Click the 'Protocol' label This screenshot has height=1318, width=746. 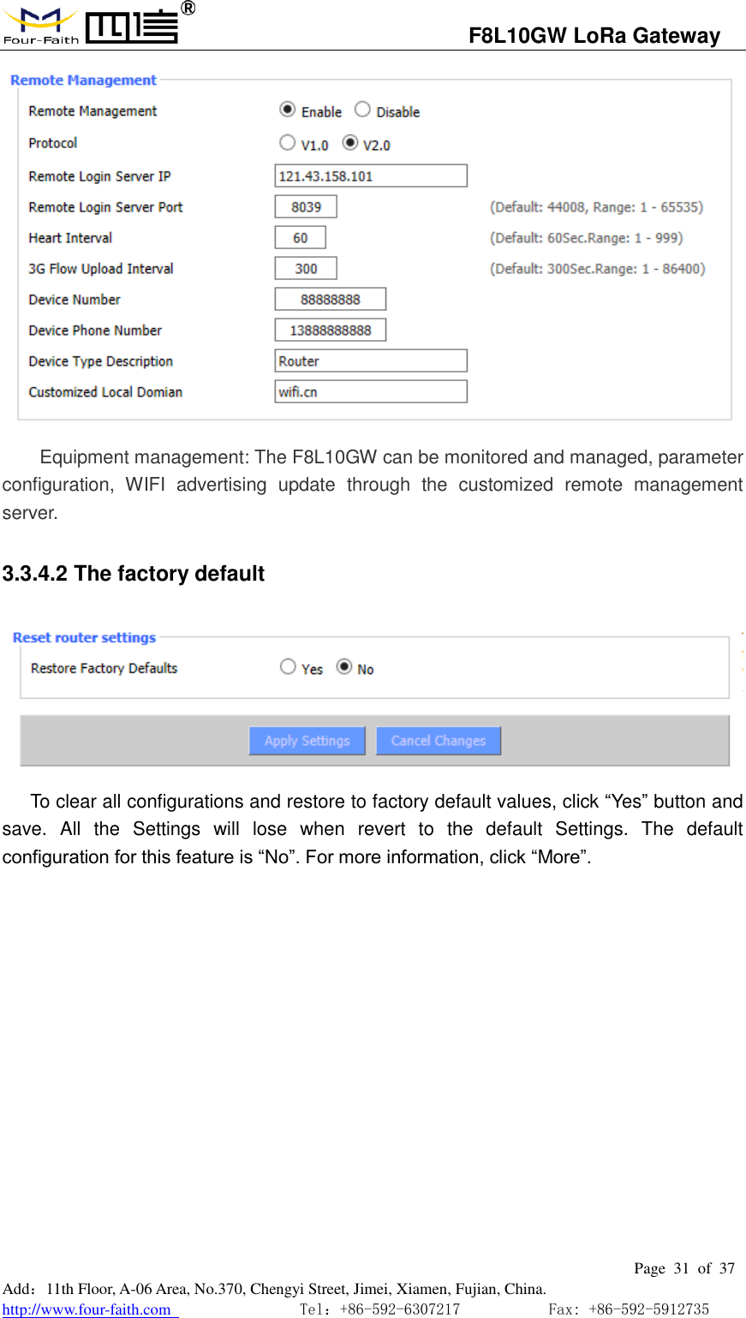53,143
